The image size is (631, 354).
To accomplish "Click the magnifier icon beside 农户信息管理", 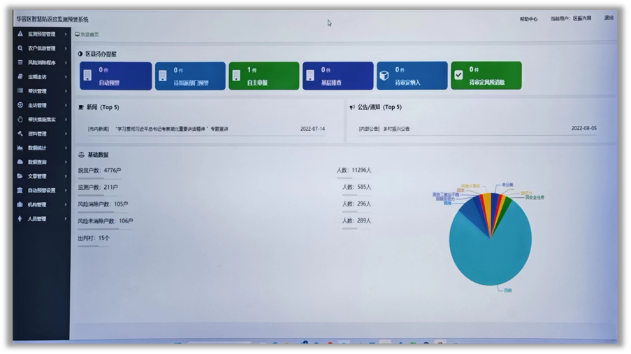I will pyautogui.click(x=20, y=48).
